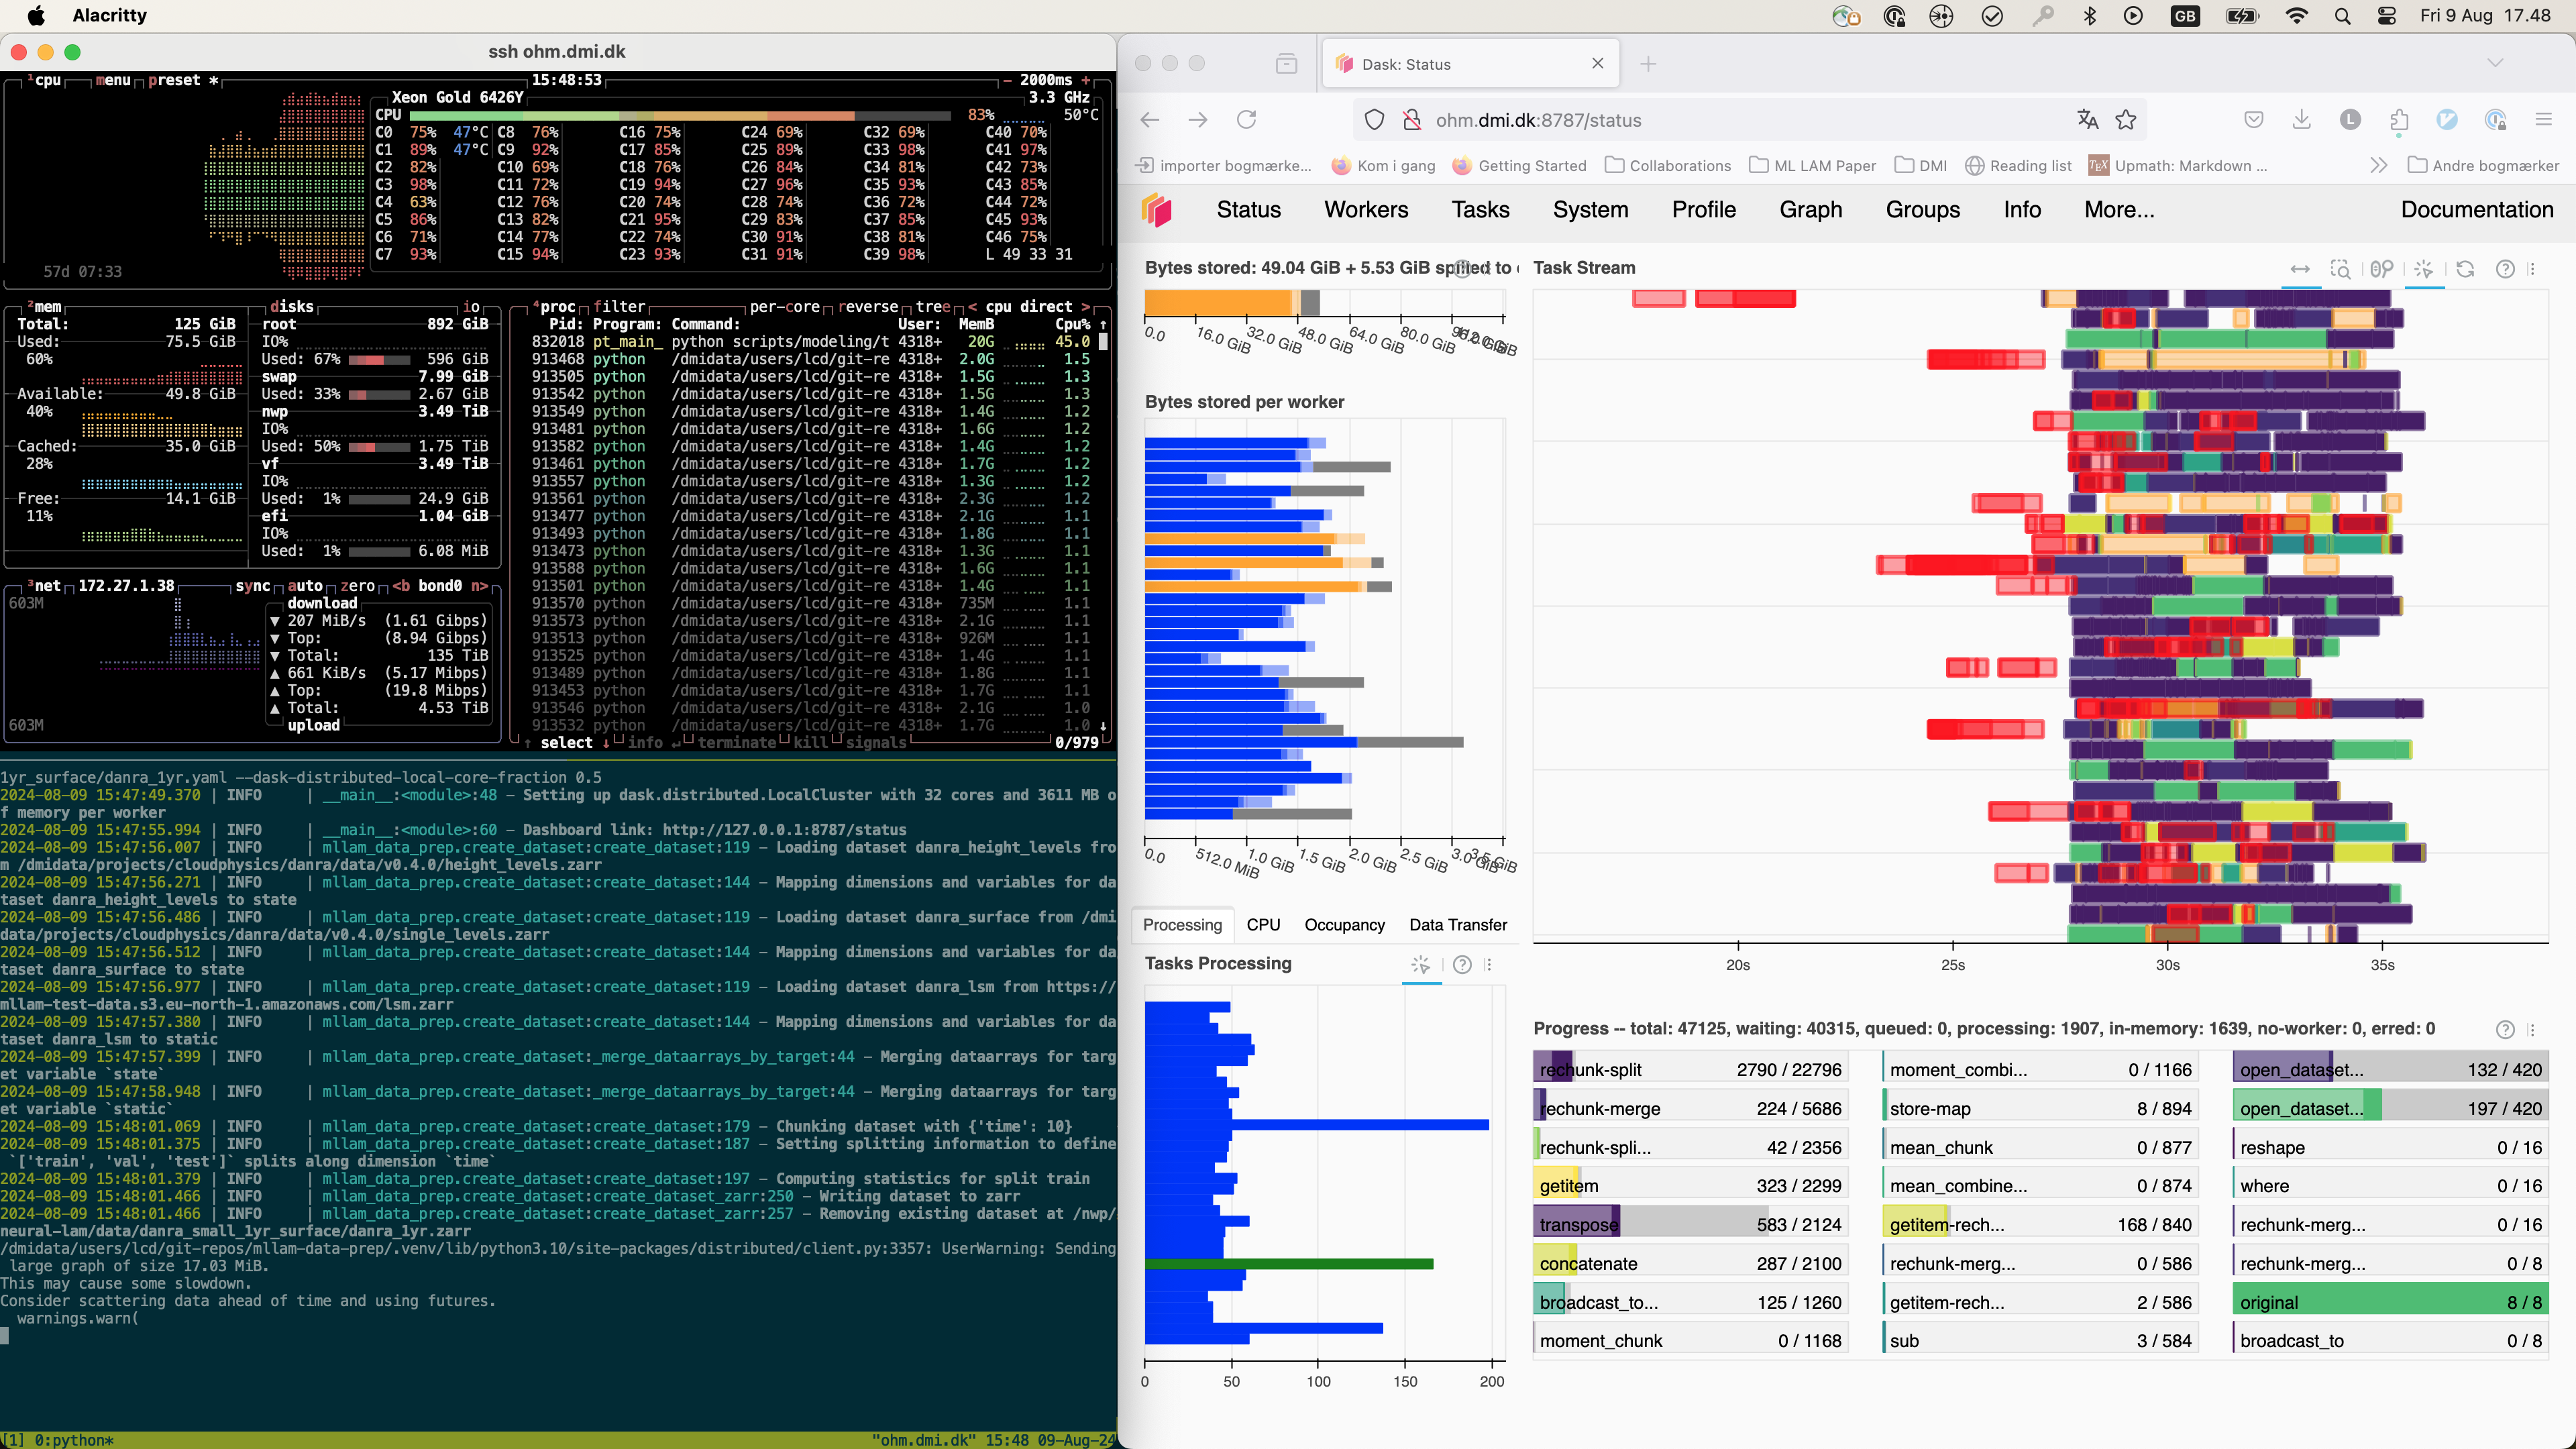Open the Profile tab in Dask
Screen dimensions: 2576x1449
[x=1702, y=209]
